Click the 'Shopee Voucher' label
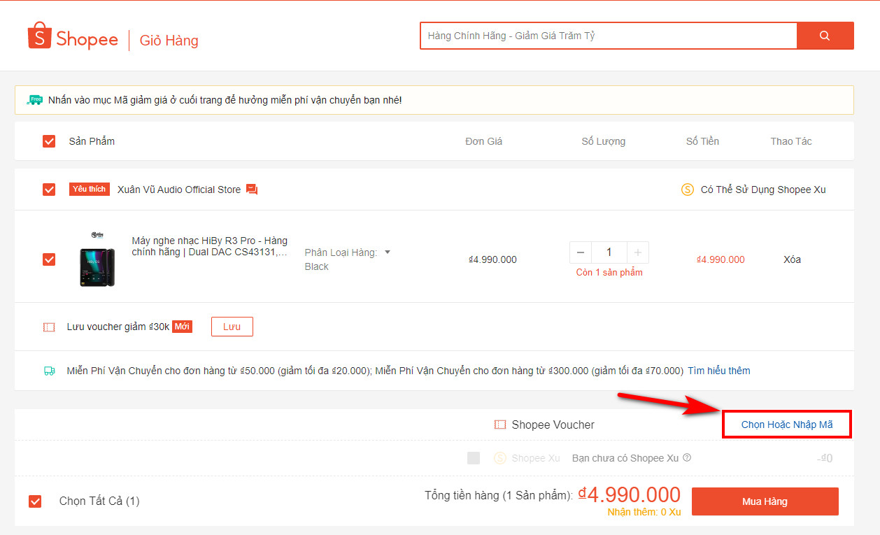Screen dimensions: 880x535 click(553, 425)
